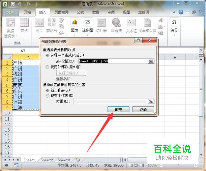Click the 表/区域 range input field

pos(113,61)
